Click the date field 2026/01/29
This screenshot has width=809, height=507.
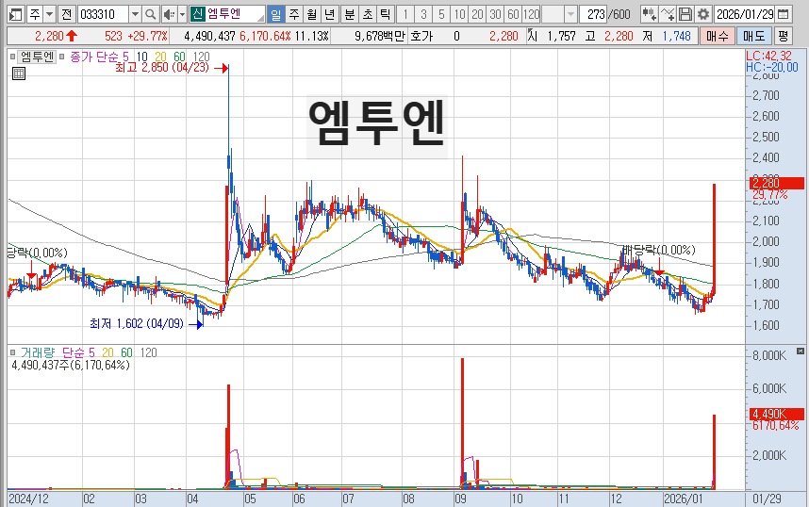[x=745, y=14]
